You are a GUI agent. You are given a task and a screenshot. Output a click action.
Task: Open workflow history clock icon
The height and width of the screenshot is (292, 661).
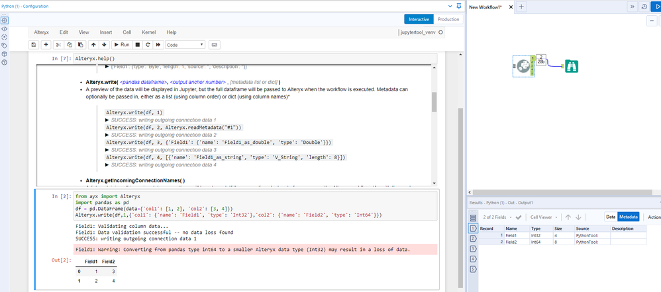tap(644, 7)
